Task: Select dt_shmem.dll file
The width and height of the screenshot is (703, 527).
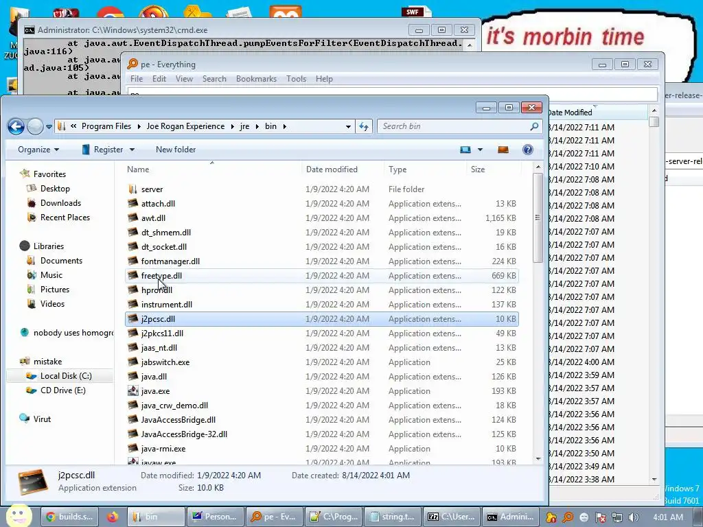Action: pyautogui.click(x=166, y=233)
